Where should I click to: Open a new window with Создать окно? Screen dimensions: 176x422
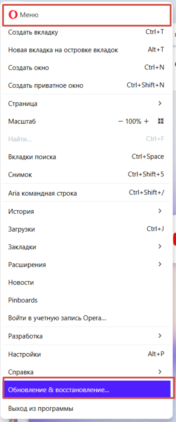86,67
